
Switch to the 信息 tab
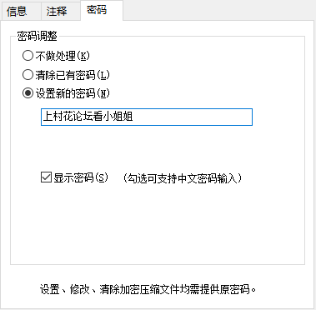click(21, 12)
